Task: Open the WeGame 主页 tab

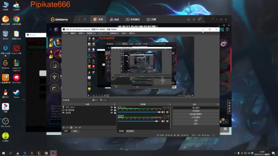Action: 98,19
